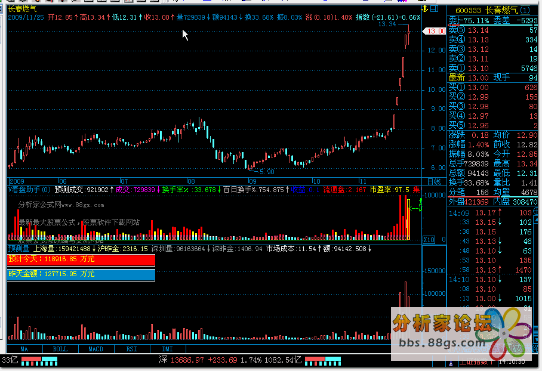Click the red 预计今天 amount bar
Screen dimensions: 542x371
coord(81,260)
